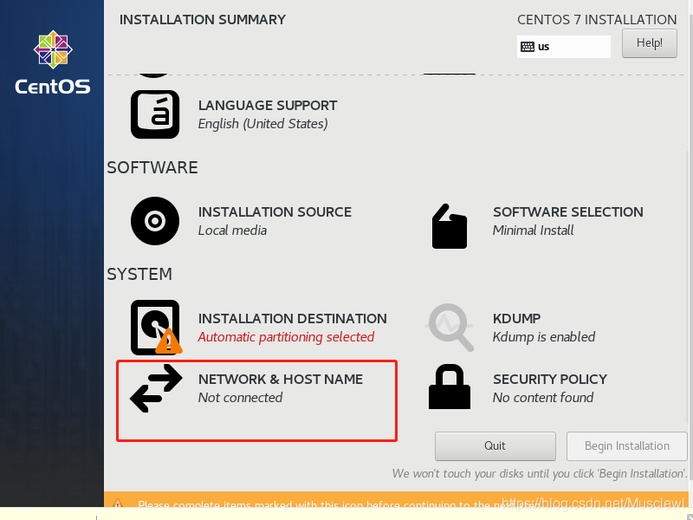Open the INSTALLATION DESTINATION heading
This screenshot has height=520, width=693.
tap(292, 319)
